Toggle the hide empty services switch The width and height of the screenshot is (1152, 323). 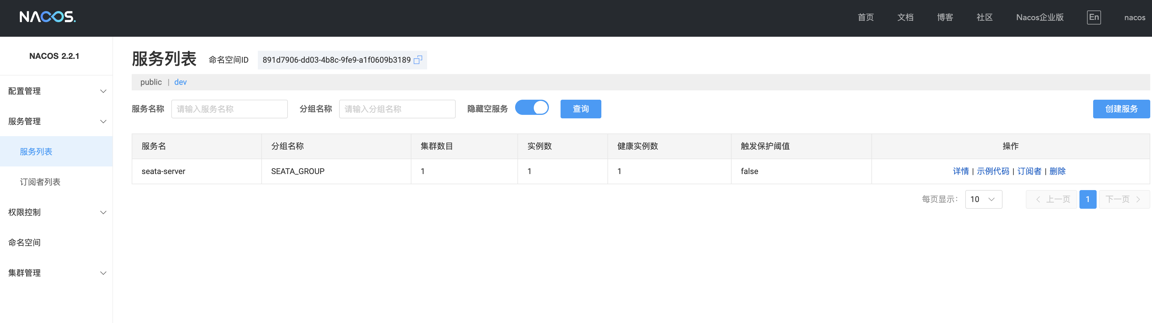(x=532, y=108)
